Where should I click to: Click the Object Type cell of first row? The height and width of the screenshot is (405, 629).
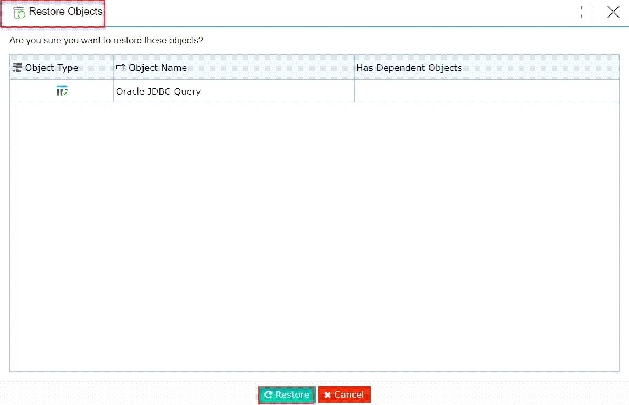pos(62,91)
